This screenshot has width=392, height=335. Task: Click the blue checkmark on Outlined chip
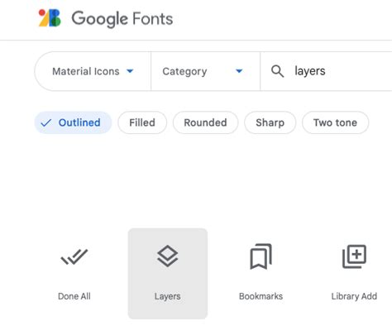click(45, 122)
